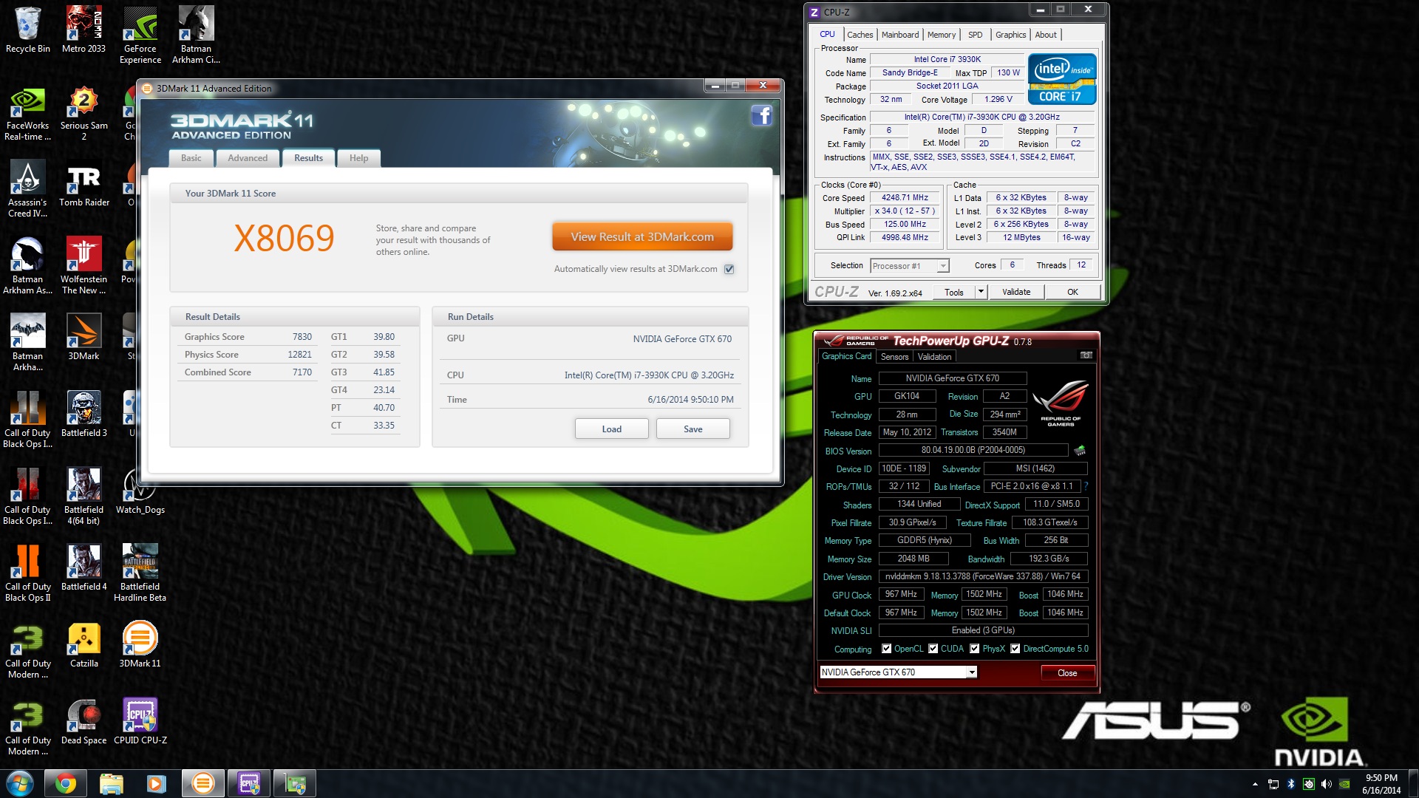Image resolution: width=1419 pixels, height=798 pixels.
Task: Open the Graphics tab in CPU-Z
Action: pos(1010,35)
